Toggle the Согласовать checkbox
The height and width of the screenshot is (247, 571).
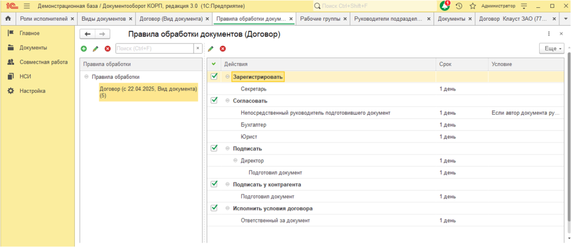click(x=214, y=101)
